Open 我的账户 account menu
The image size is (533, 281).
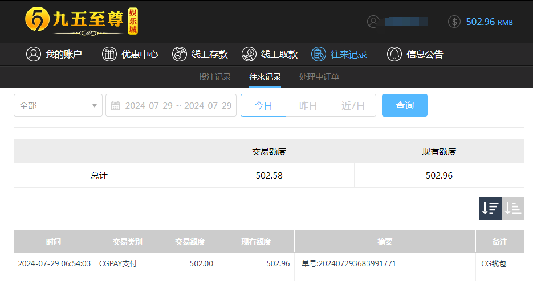point(54,55)
